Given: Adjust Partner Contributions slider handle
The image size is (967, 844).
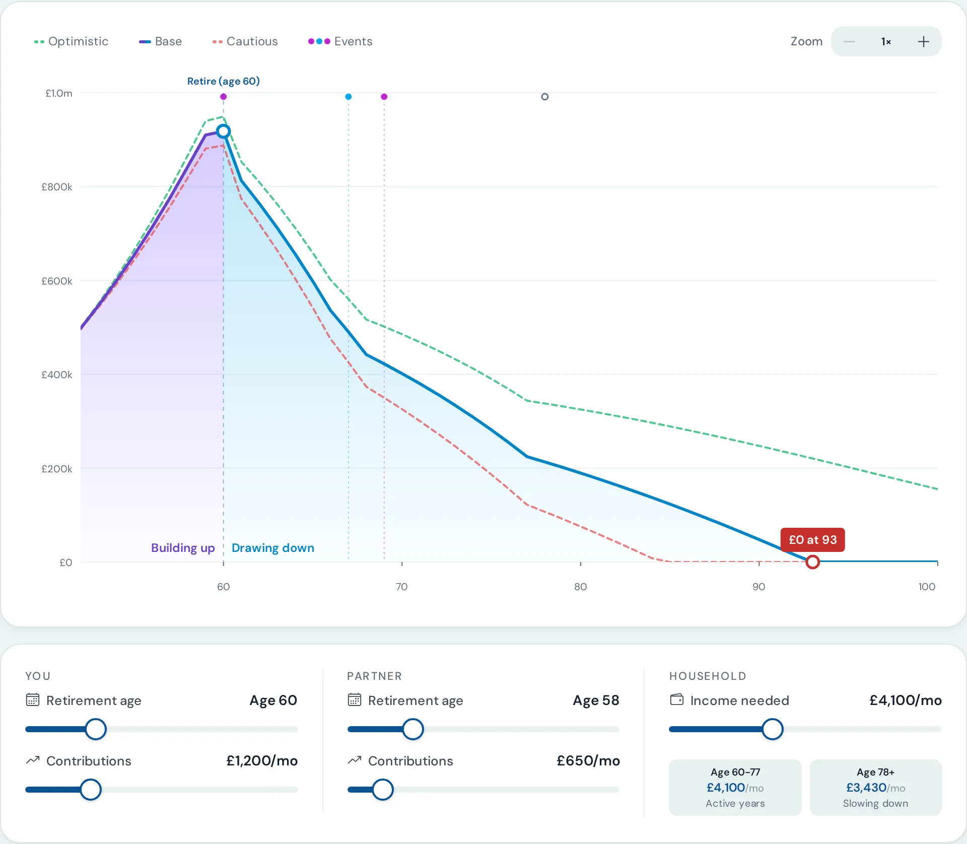Looking at the screenshot, I should coord(383,790).
